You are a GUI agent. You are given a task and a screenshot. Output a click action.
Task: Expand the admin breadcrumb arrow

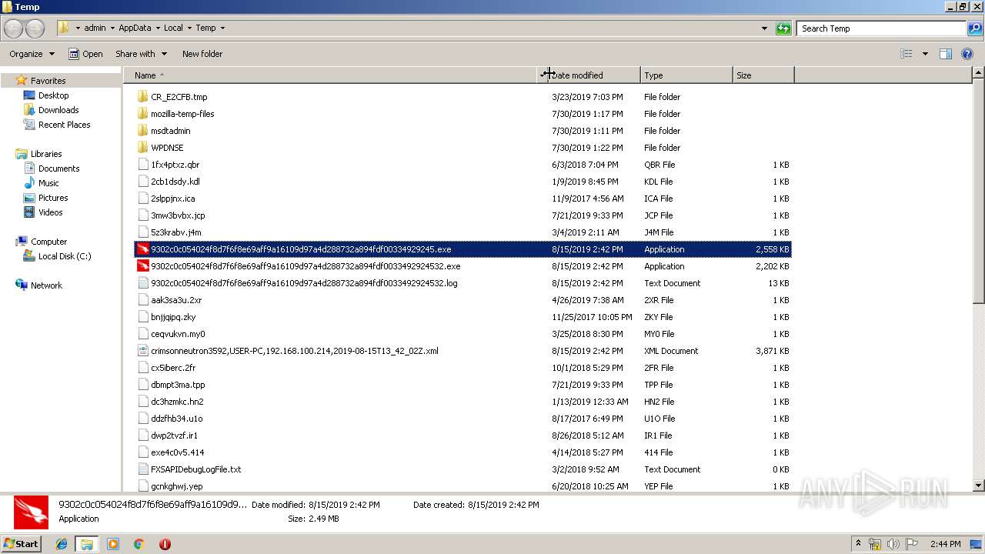pos(112,28)
